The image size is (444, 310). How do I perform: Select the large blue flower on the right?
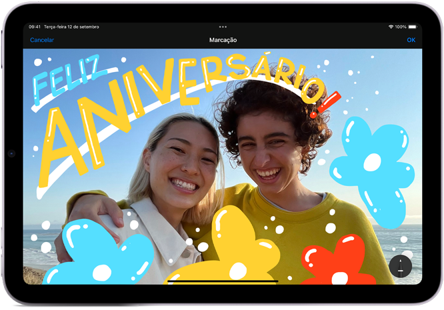click(371, 165)
